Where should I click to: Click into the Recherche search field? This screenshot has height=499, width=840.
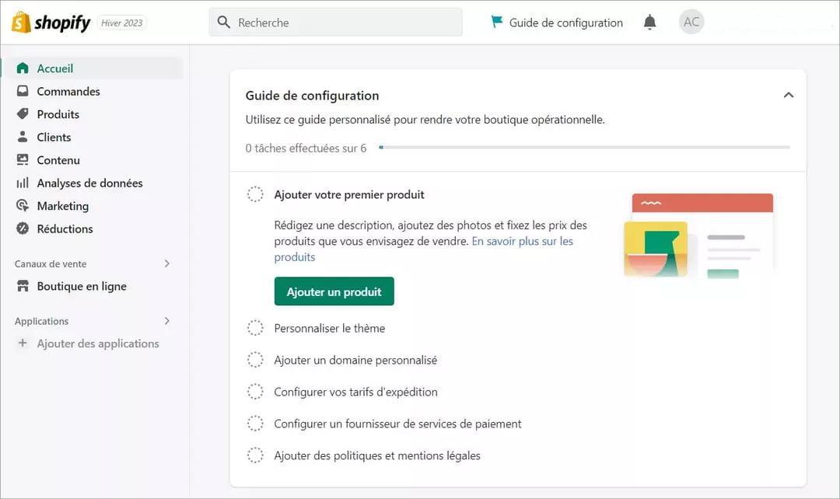[x=335, y=23]
